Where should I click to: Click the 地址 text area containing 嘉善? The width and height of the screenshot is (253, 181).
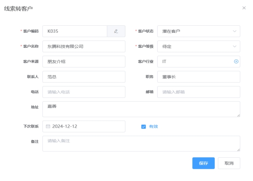(x=141, y=109)
